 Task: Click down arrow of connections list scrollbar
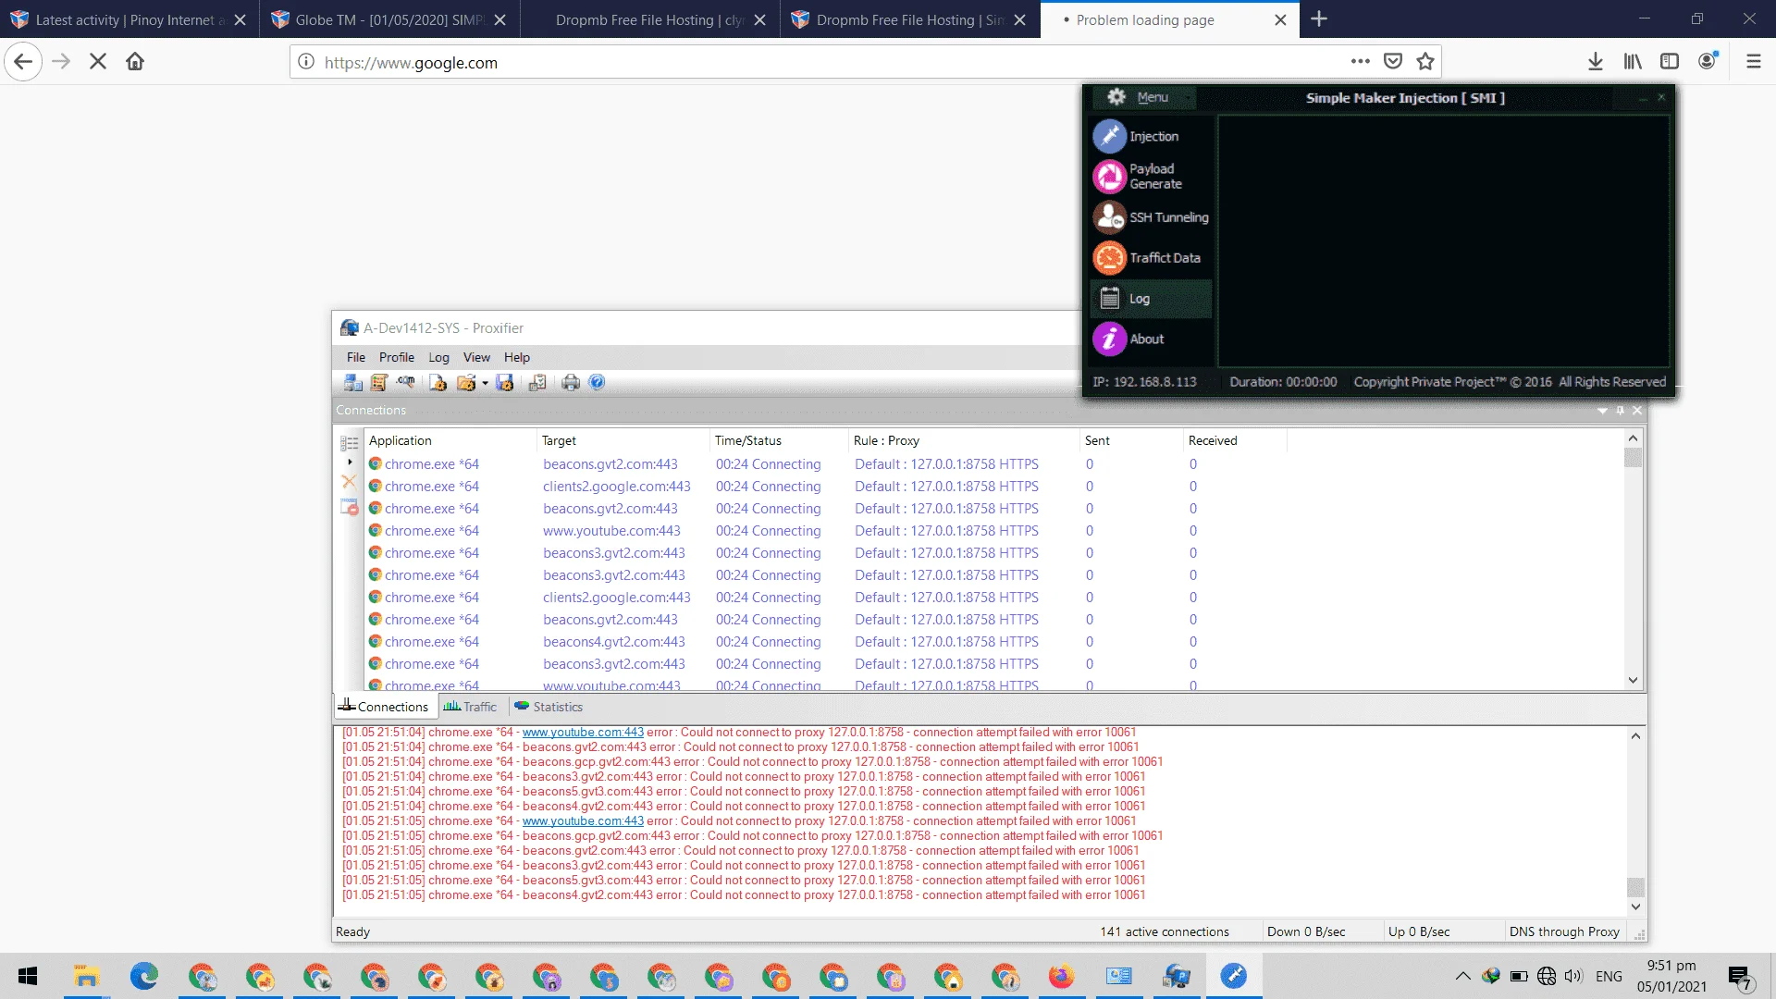(x=1633, y=680)
